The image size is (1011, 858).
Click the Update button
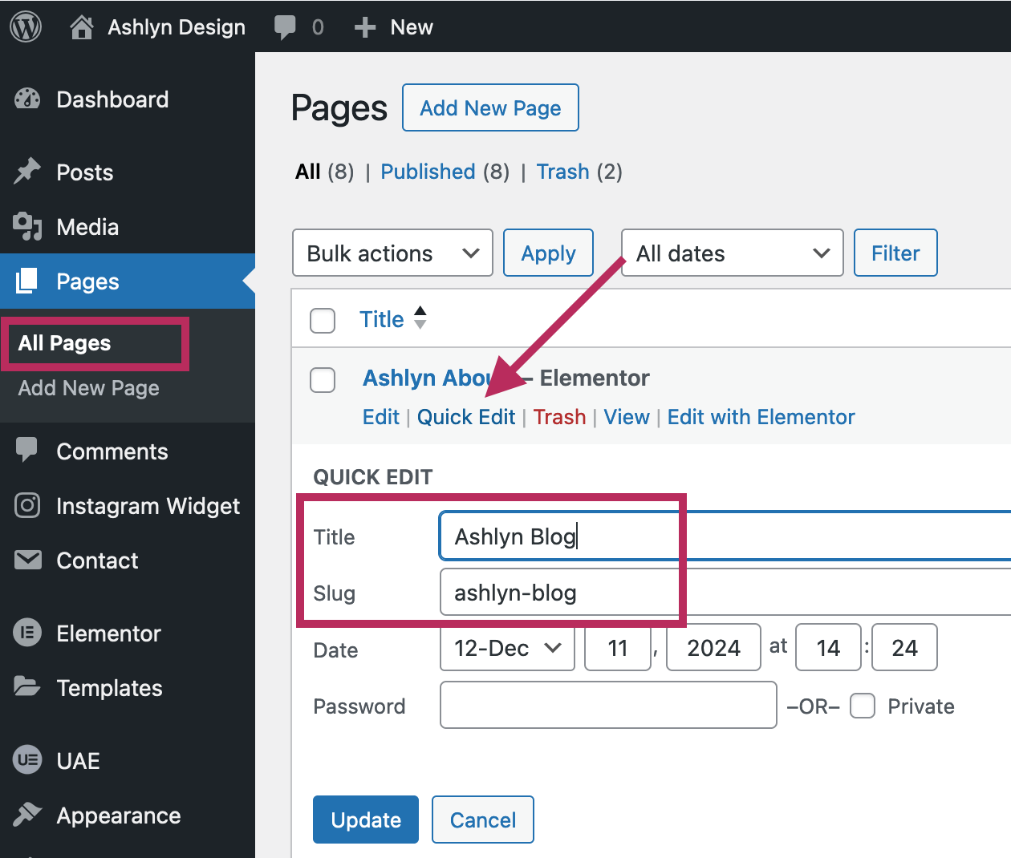365,820
